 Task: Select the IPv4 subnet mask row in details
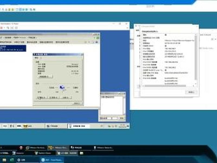(168, 51)
